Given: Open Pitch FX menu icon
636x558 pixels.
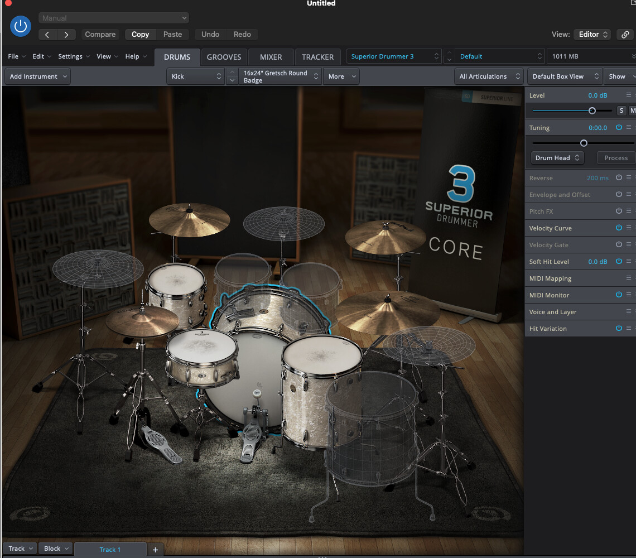Looking at the screenshot, I should pyautogui.click(x=628, y=210).
